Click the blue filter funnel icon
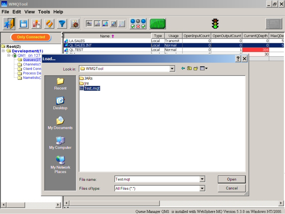The image size is (285, 214). click(x=62, y=24)
